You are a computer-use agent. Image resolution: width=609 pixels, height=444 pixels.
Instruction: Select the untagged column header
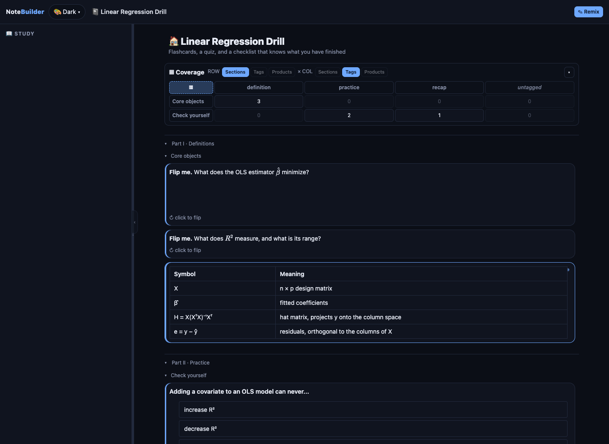click(529, 88)
